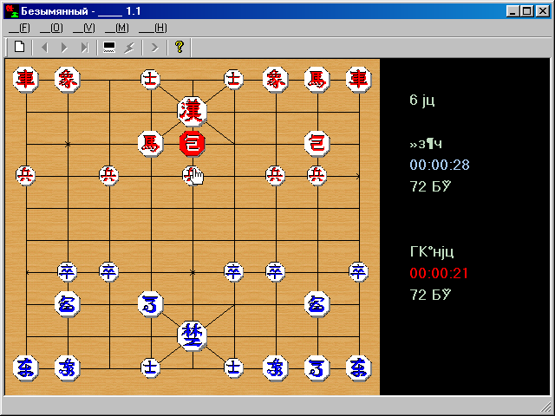Select the left red guard 士 piece
Viewport: 555px width, 416px height.
tap(151, 80)
